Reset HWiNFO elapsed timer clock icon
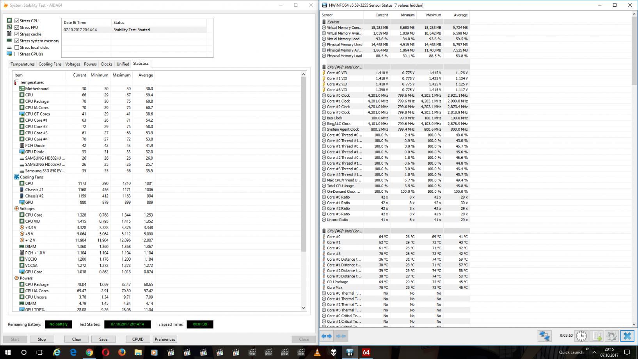The image size is (638, 359). pos(581,336)
